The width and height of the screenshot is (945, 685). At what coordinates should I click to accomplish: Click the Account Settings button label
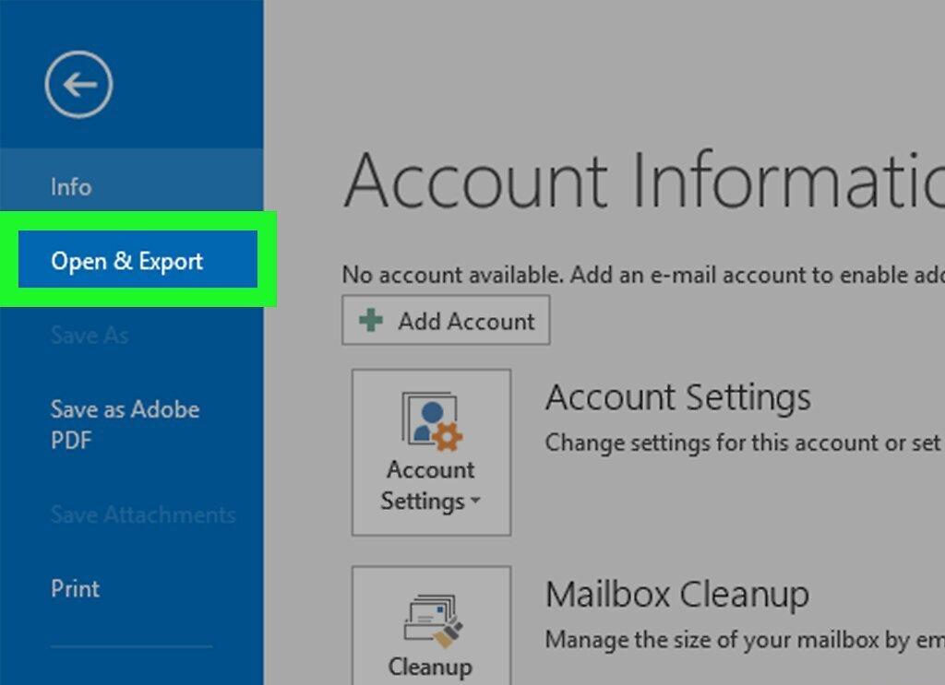(x=430, y=485)
